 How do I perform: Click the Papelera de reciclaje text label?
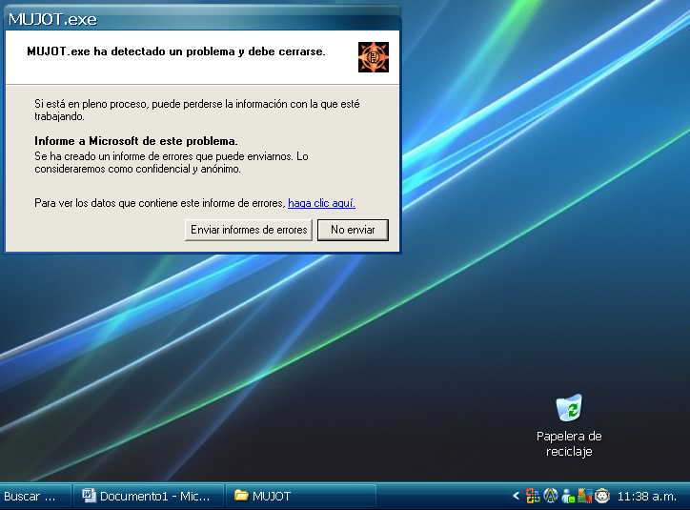point(569,444)
